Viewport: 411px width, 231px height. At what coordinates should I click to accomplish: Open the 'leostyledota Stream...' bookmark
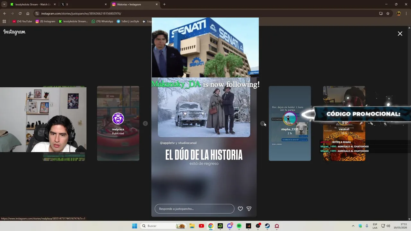[73, 21]
